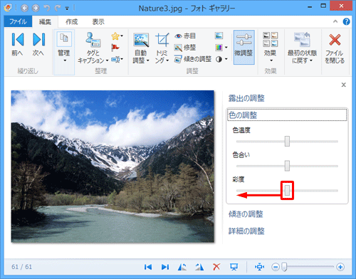Zoom in with plus button
This screenshot has width=356, height=279.
(x=340, y=267)
